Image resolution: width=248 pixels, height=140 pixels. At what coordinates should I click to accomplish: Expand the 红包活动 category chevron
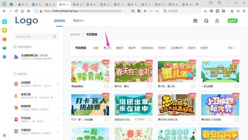[59, 119]
